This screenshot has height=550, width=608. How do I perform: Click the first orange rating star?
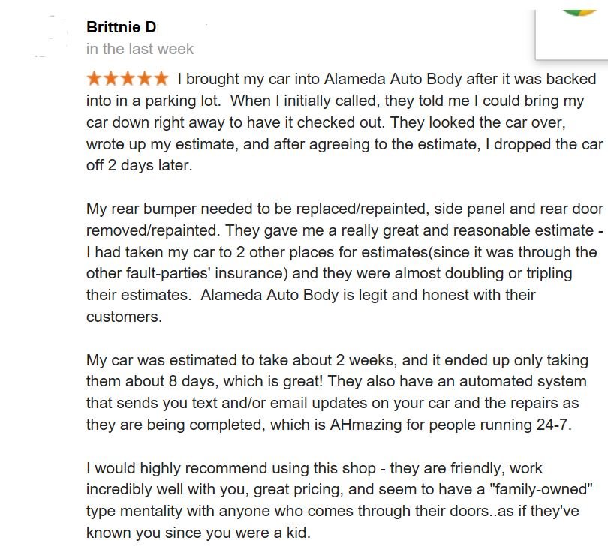tap(95, 78)
